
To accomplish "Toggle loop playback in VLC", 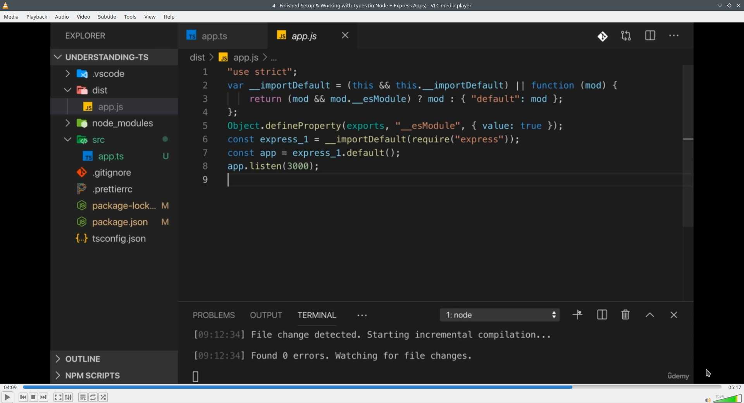I will [93, 397].
